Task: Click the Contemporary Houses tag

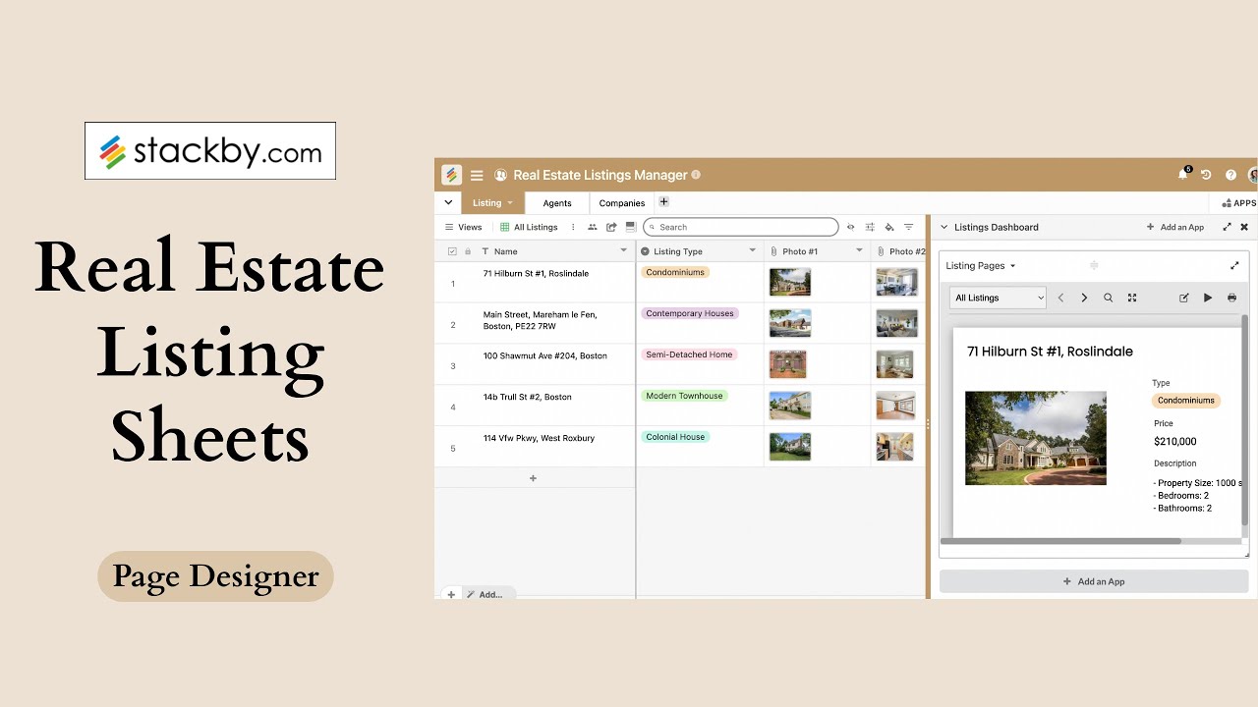Action: (690, 313)
